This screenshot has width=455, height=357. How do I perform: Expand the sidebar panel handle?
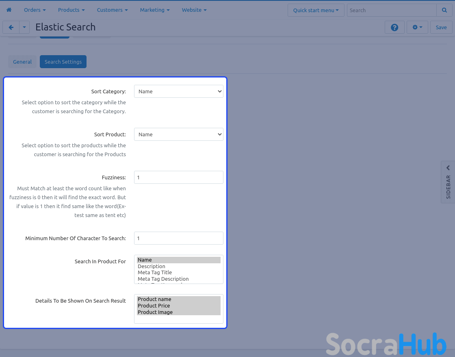click(x=448, y=182)
